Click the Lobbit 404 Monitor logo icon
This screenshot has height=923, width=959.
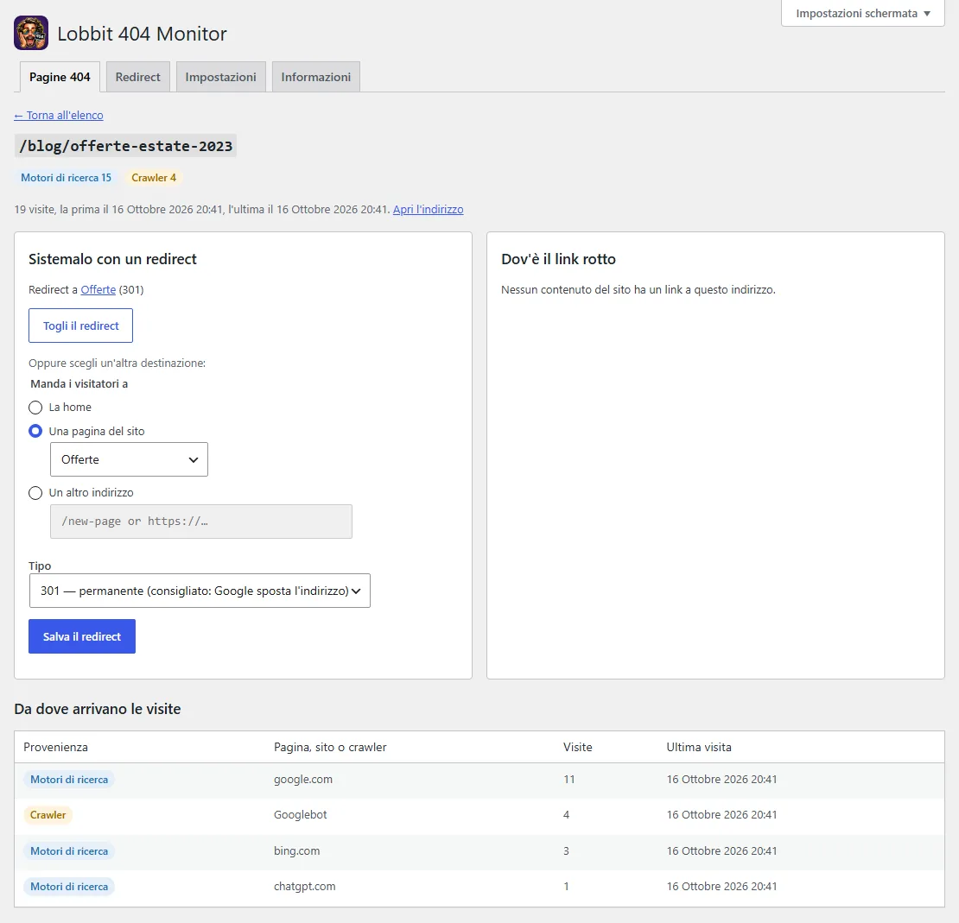click(x=31, y=33)
